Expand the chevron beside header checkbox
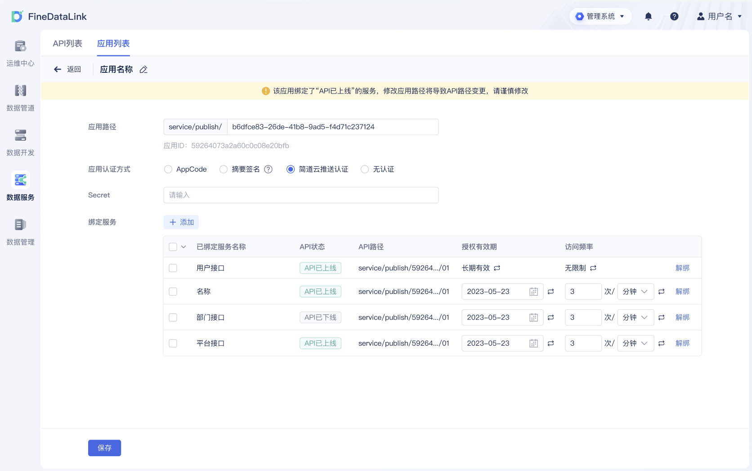Screen dimensions: 752x471 pos(184,247)
